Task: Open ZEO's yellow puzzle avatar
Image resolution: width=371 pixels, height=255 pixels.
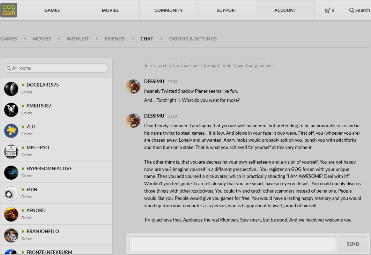Action: (x=11, y=130)
